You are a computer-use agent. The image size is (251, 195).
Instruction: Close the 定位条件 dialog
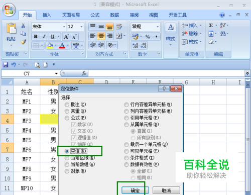pyautogui.click(x=176, y=88)
